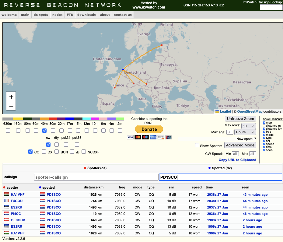Enable the 630m band checkbox
The width and height of the screenshot is (283, 242).
pos(8,131)
